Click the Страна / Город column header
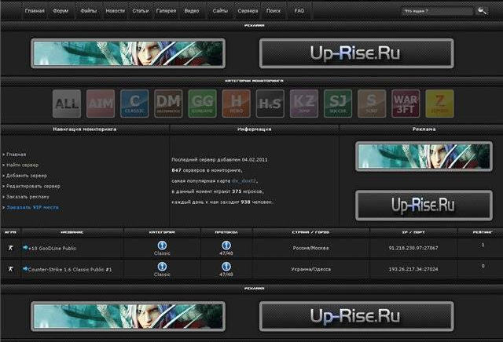This screenshot has height=342, width=503. coord(310,232)
